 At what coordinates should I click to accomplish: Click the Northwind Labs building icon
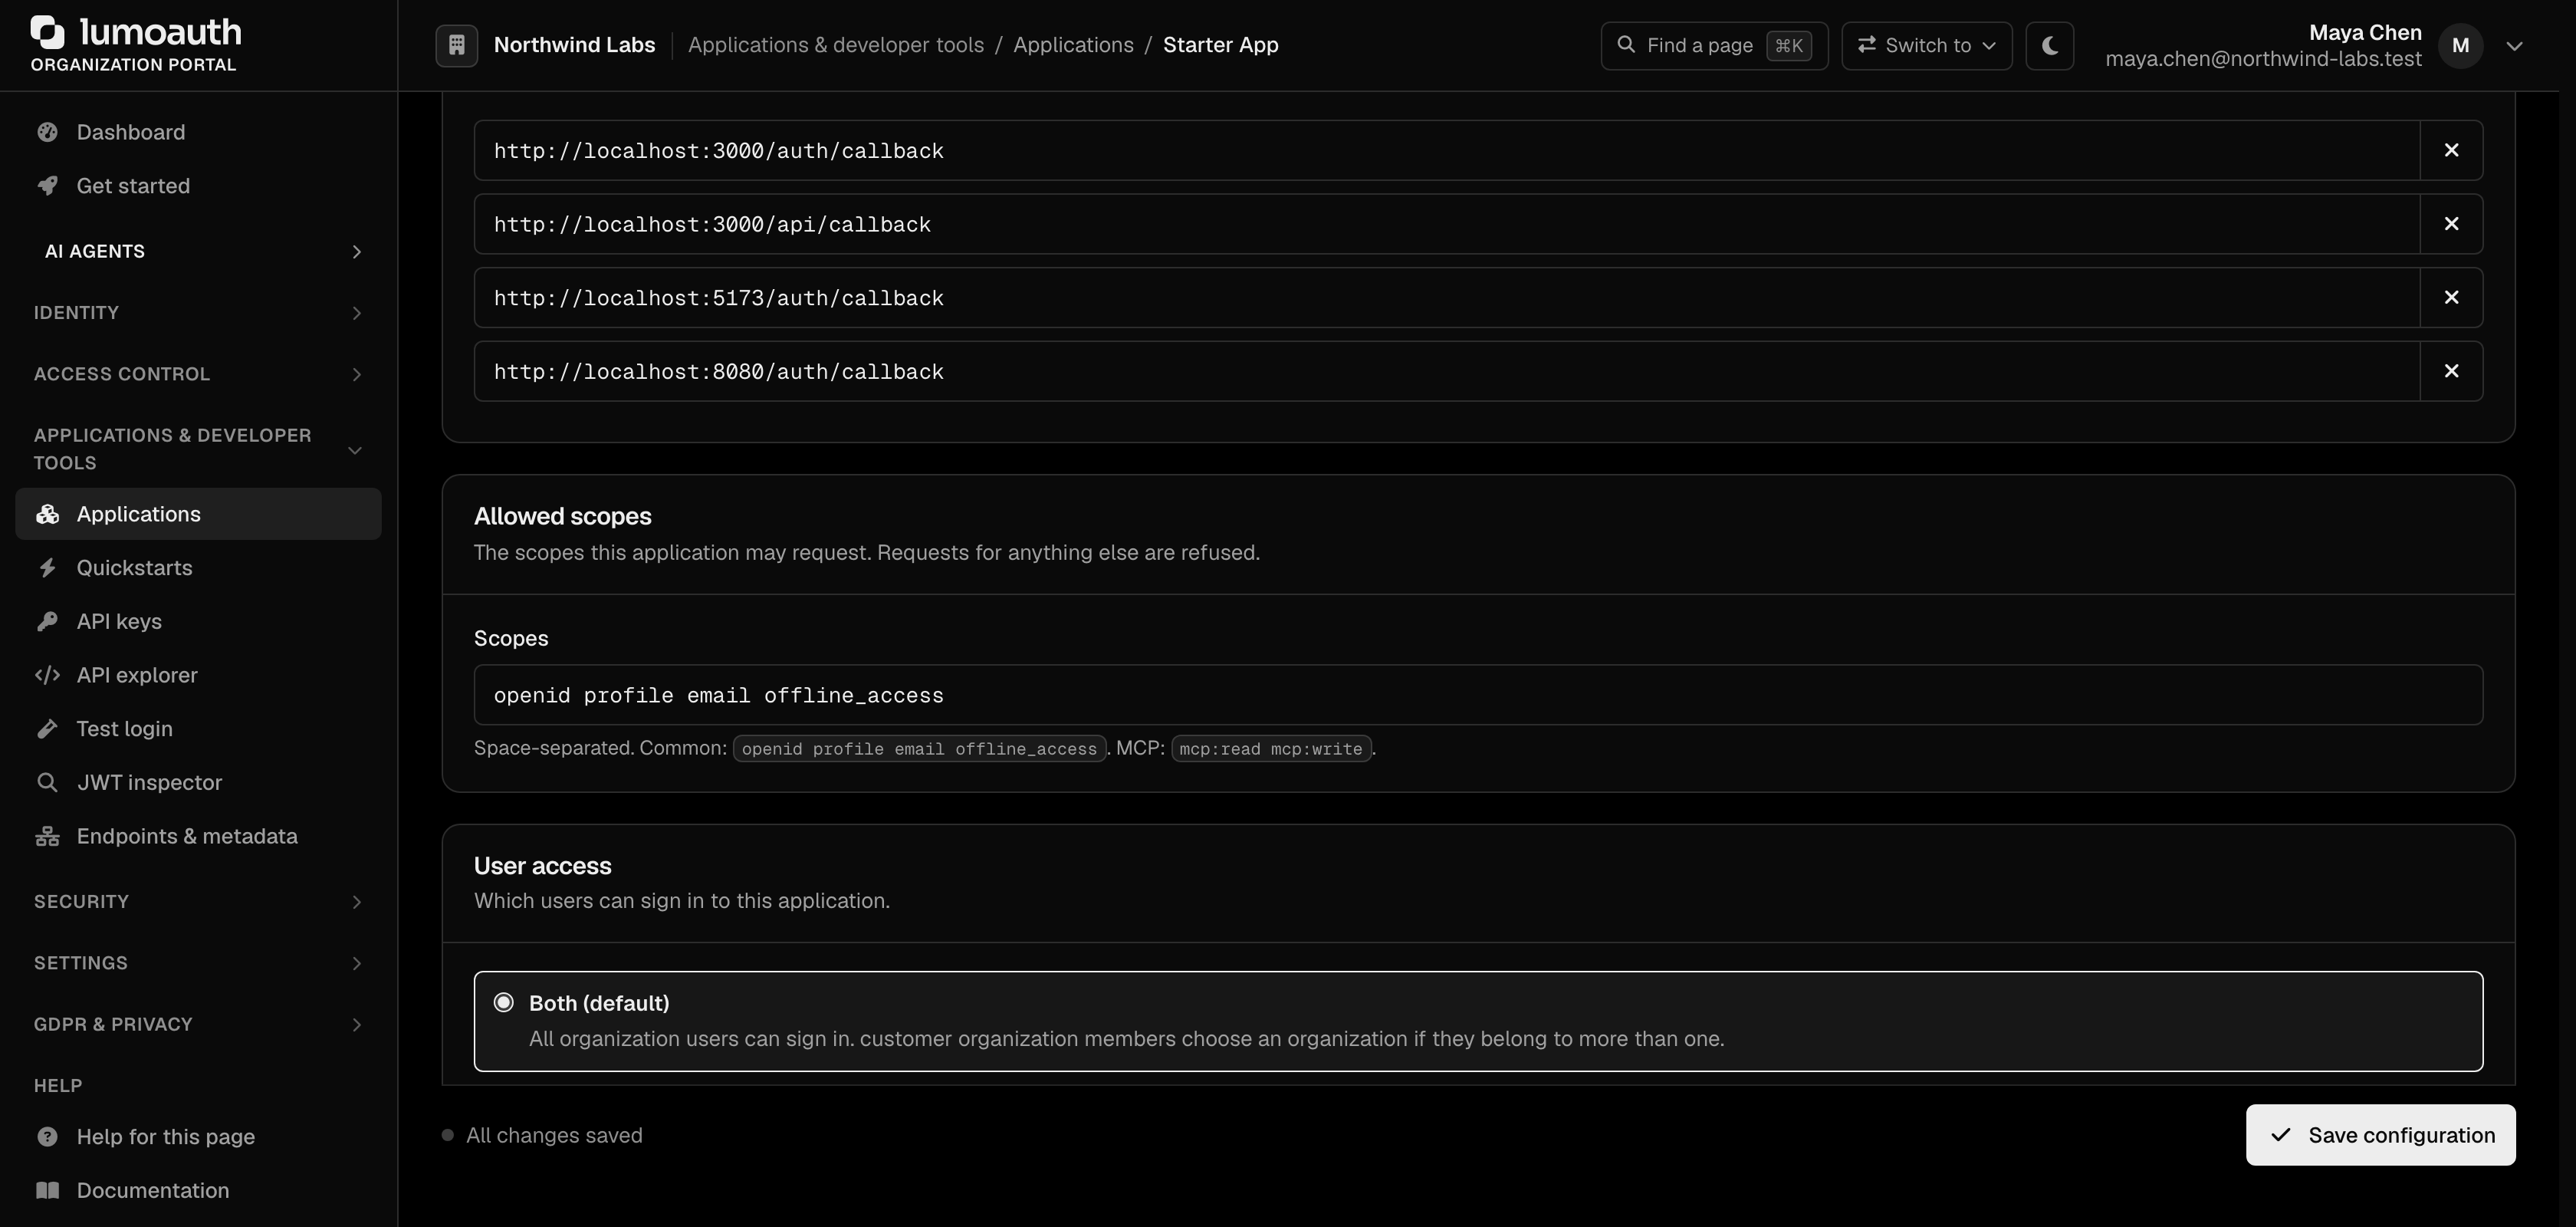pyautogui.click(x=457, y=45)
